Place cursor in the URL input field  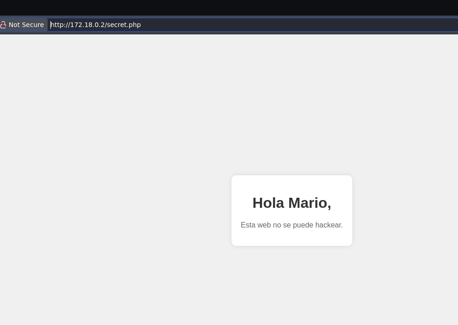[206, 25]
